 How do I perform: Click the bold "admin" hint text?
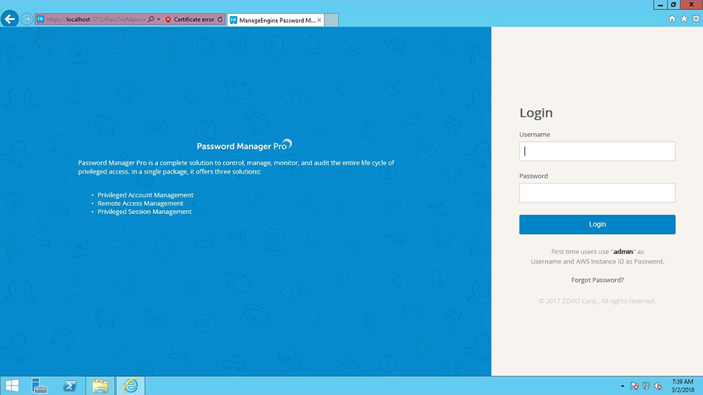pyautogui.click(x=623, y=251)
